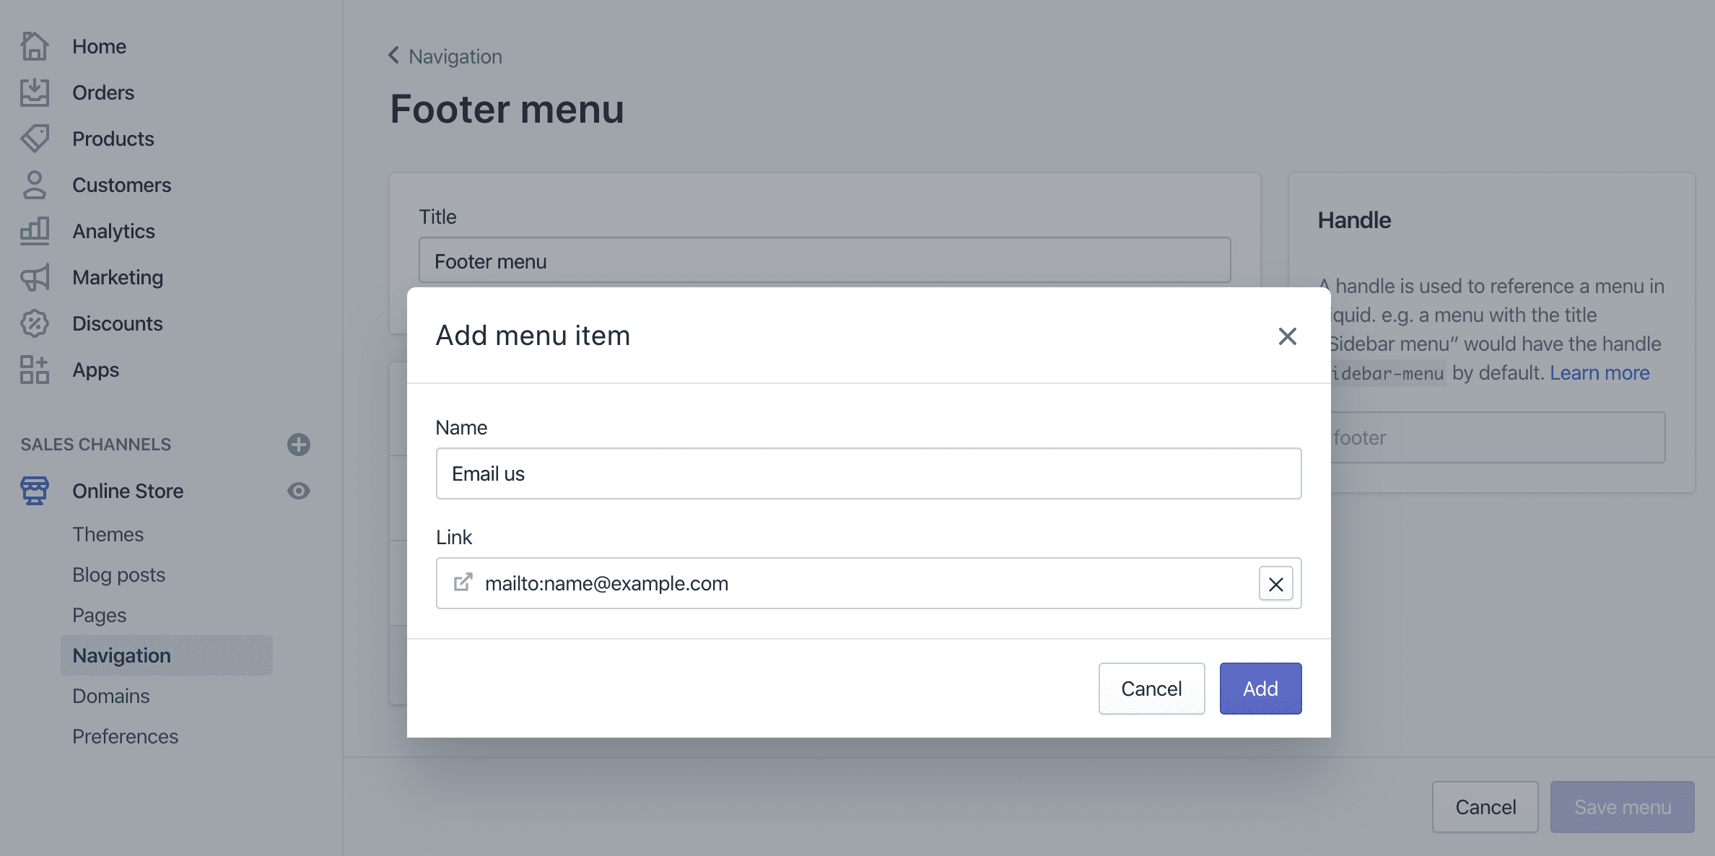Select the Orders icon in sidebar
The image size is (1715, 856).
tap(34, 92)
